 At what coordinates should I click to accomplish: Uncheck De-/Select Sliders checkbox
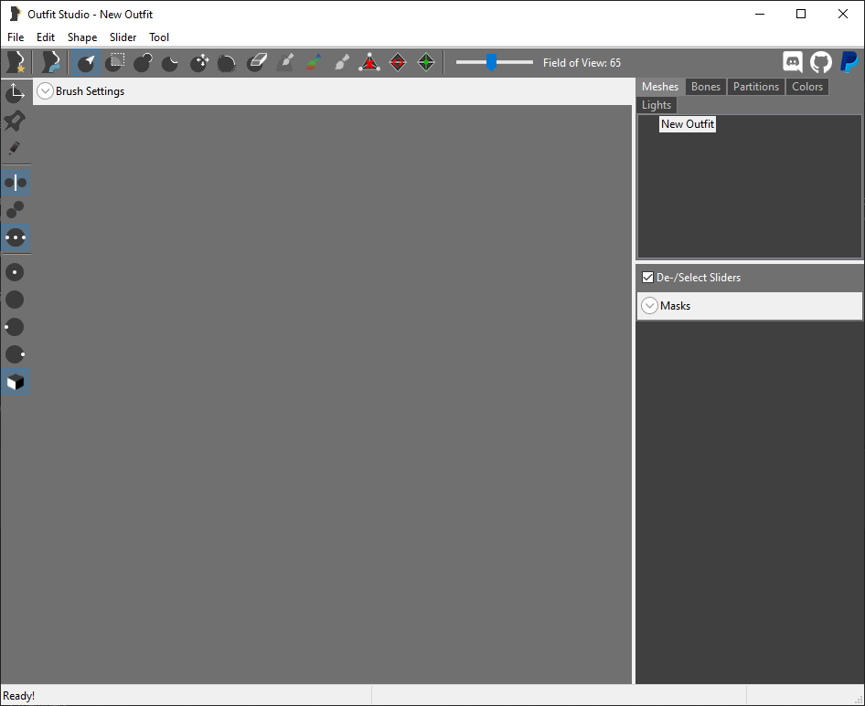pos(647,278)
